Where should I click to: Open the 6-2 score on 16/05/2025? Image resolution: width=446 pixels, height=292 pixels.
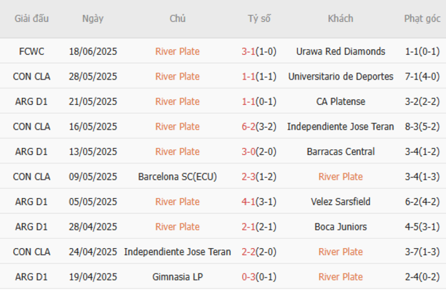pos(248,127)
